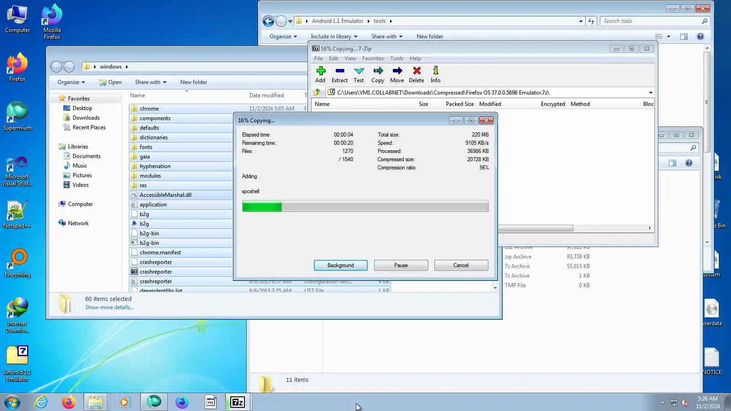Select AccessibleMarshal.dll file
Viewport: 731px width, 411px height.
165,195
